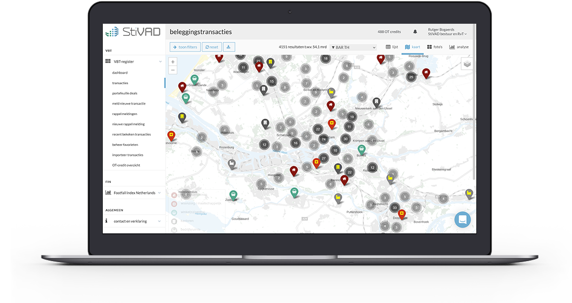The width and height of the screenshot is (572, 303).
Task: Click the toon filters button
Action: click(x=185, y=47)
